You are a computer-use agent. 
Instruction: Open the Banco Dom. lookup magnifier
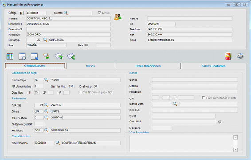[175, 104]
